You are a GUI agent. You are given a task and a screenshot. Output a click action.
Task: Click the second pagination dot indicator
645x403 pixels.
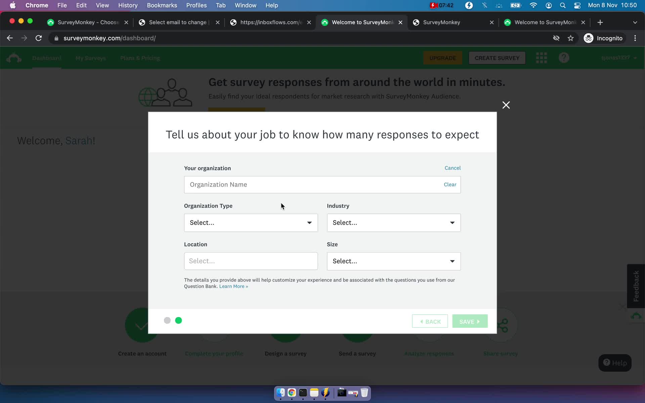tap(178, 320)
